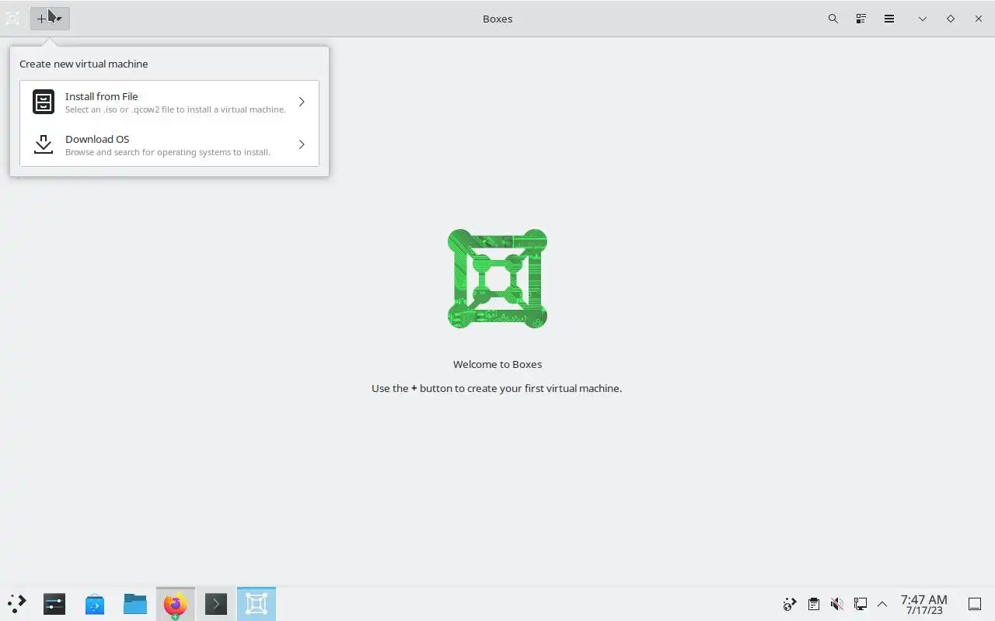Choose Download OS option

(x=169, y=144)
